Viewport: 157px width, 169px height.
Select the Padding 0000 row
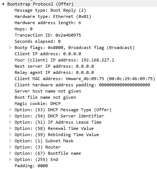tap(31, 166)
